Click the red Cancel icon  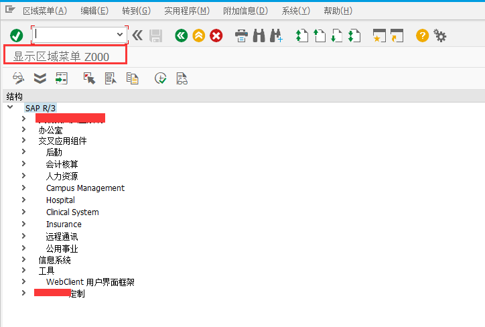click(x=216, y=36)
